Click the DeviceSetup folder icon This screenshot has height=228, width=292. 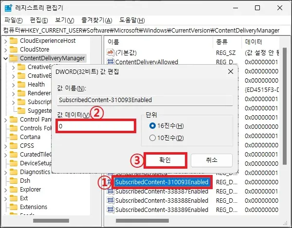coord(14,163)
